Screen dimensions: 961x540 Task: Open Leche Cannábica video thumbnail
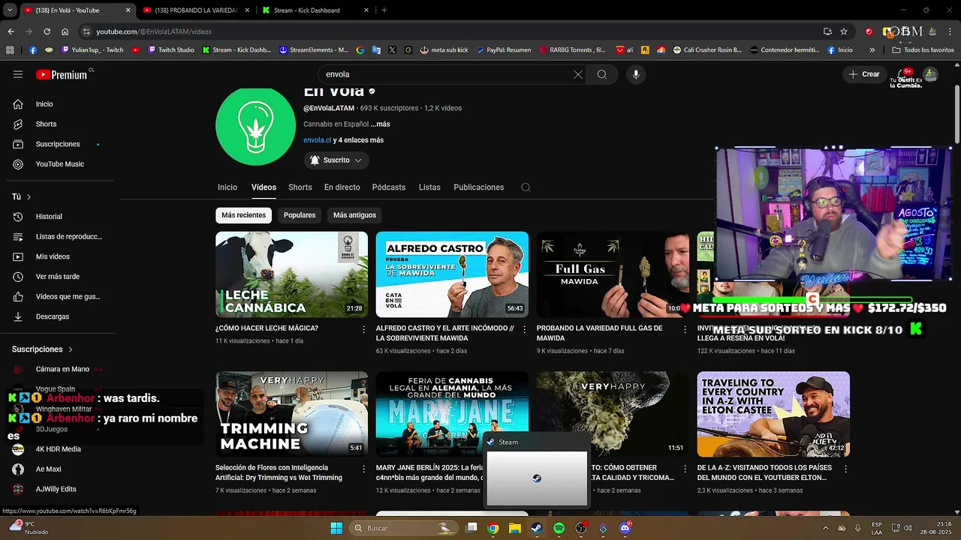[291, 274]
